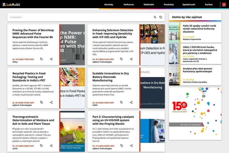Click 'Nadace Experientia' source text
Screen dimensions: 229x153
192,39
